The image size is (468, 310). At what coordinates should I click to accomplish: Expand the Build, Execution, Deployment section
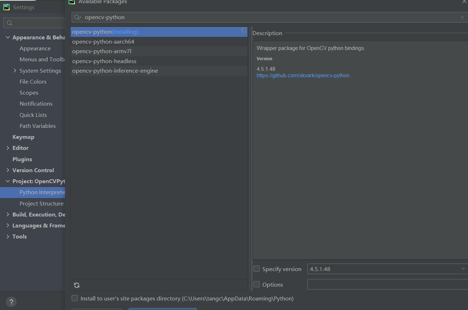[x=8, y=214]
